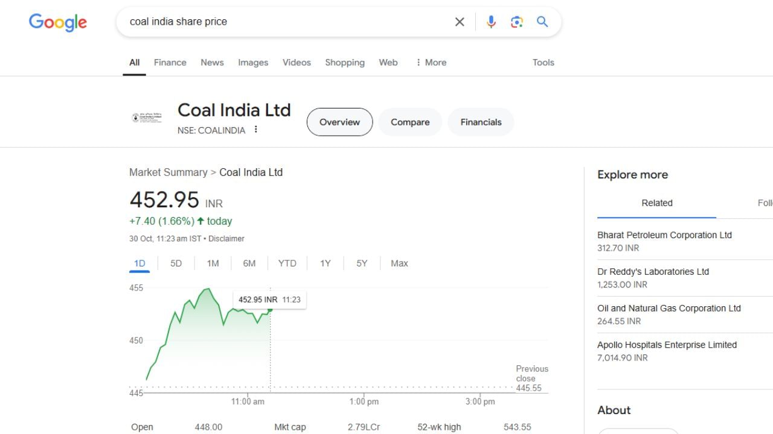Open the three-dot menu next to NSE: COALINDIA

[x=256, y=130]
